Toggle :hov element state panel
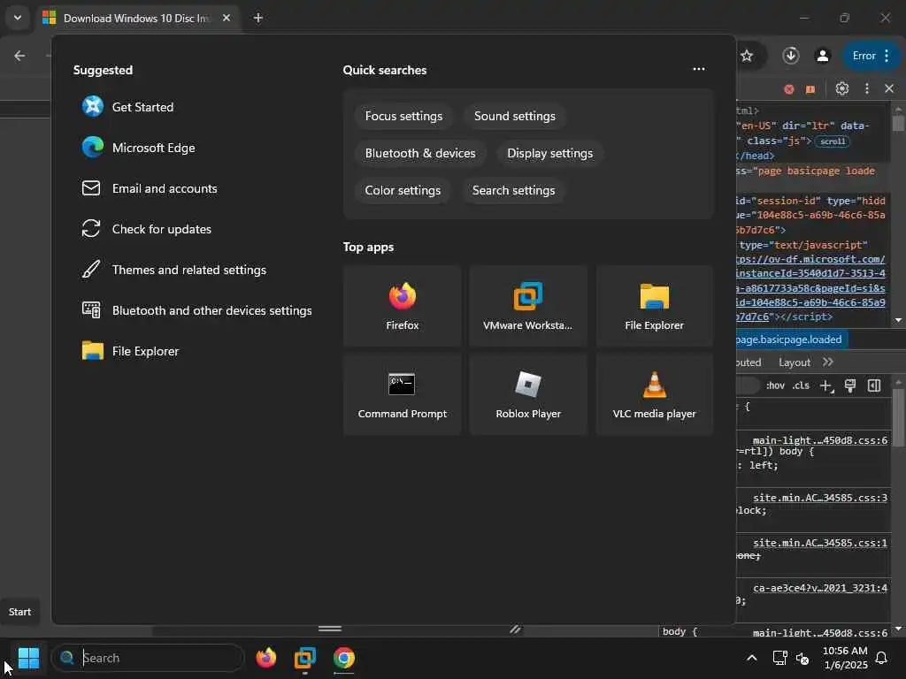Screen dimensions: 906x679 (775, 385)
